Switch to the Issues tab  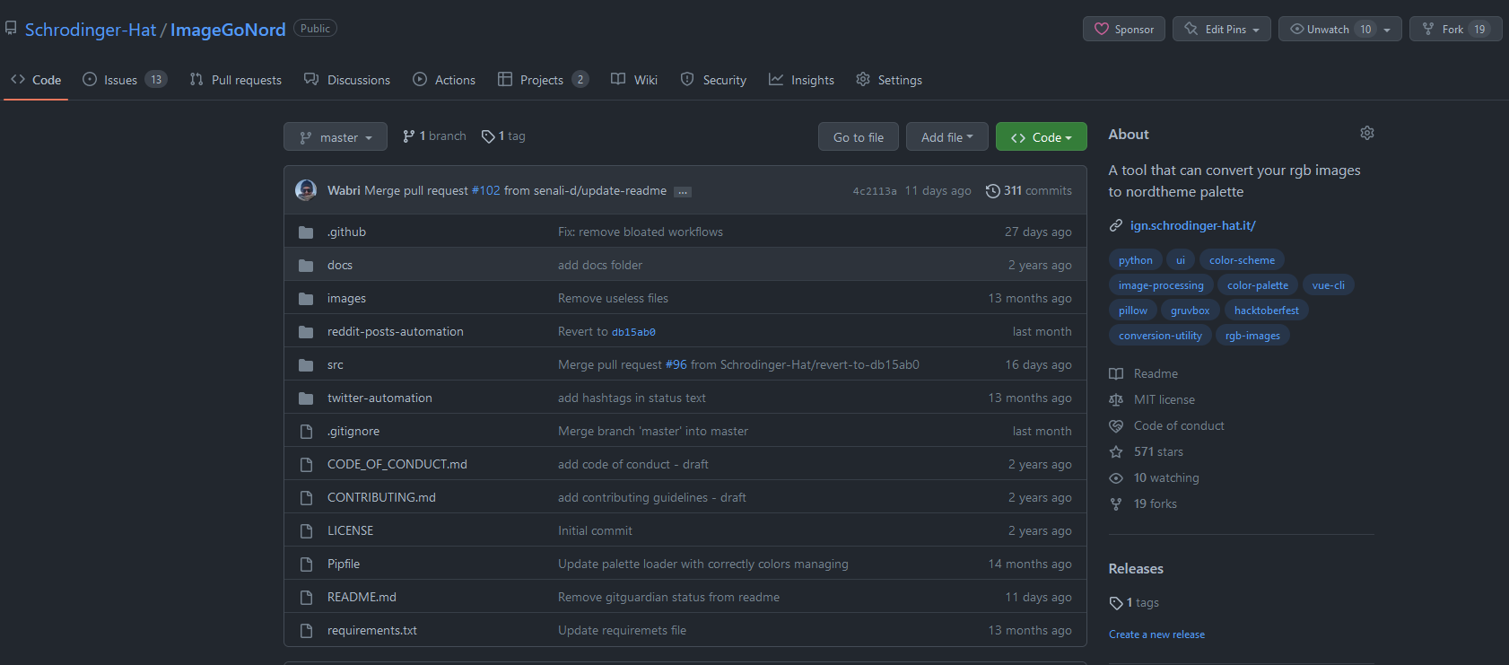[x=125, y=80]
